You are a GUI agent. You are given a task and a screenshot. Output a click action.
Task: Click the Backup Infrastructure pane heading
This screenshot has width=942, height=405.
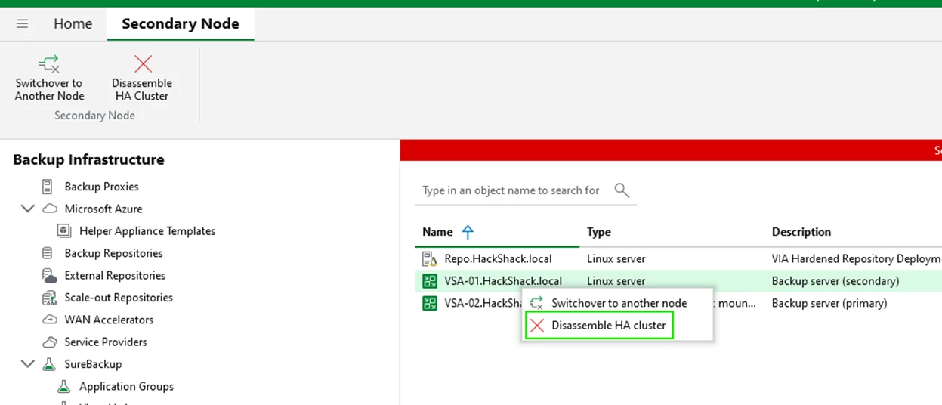coord(88,159)
